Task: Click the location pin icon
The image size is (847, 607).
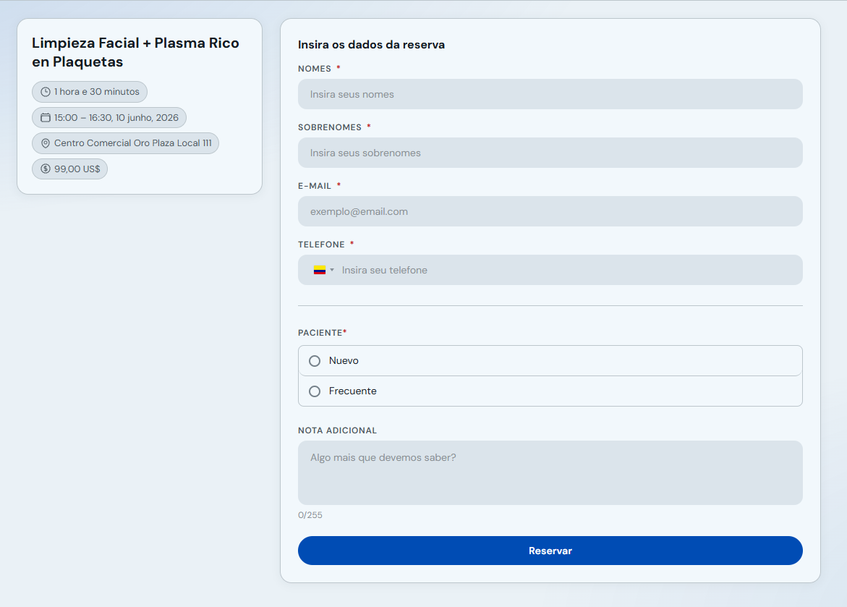Action: pos(46,143)
